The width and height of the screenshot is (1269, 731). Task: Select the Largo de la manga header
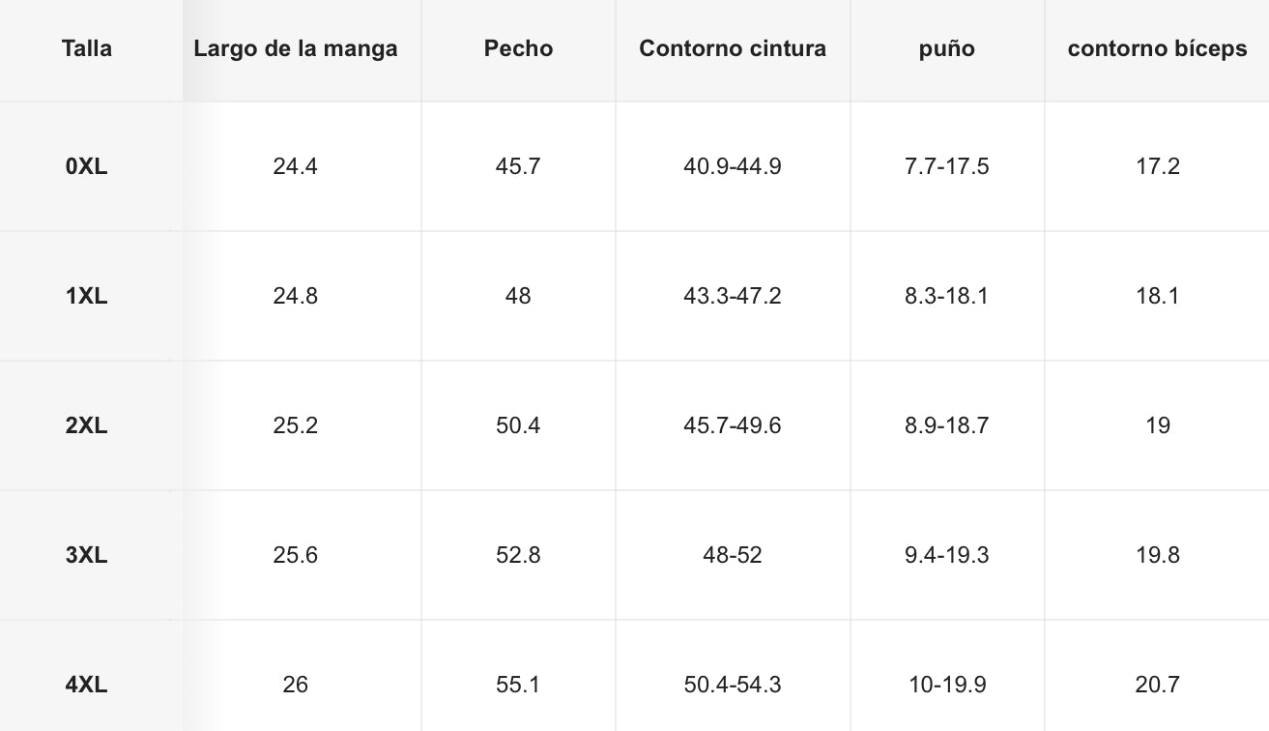click(x=296, y=49)
